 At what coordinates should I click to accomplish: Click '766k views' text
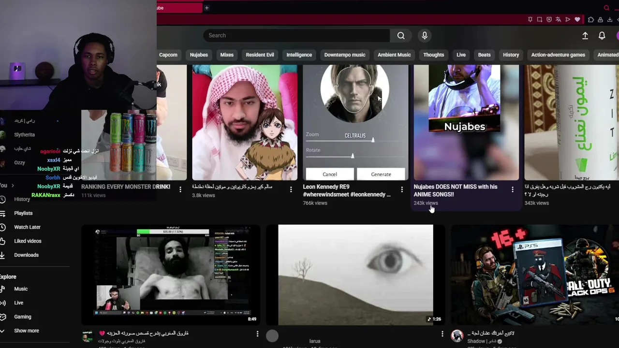[315, 203]
